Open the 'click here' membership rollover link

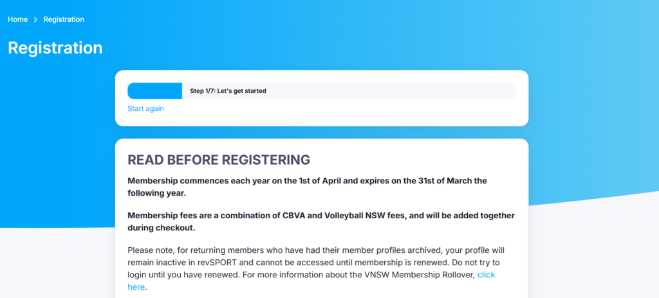point(485,275)
